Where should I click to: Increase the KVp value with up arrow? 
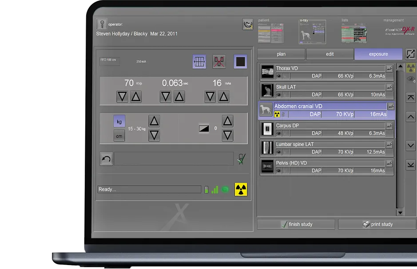tap(136, 97)
